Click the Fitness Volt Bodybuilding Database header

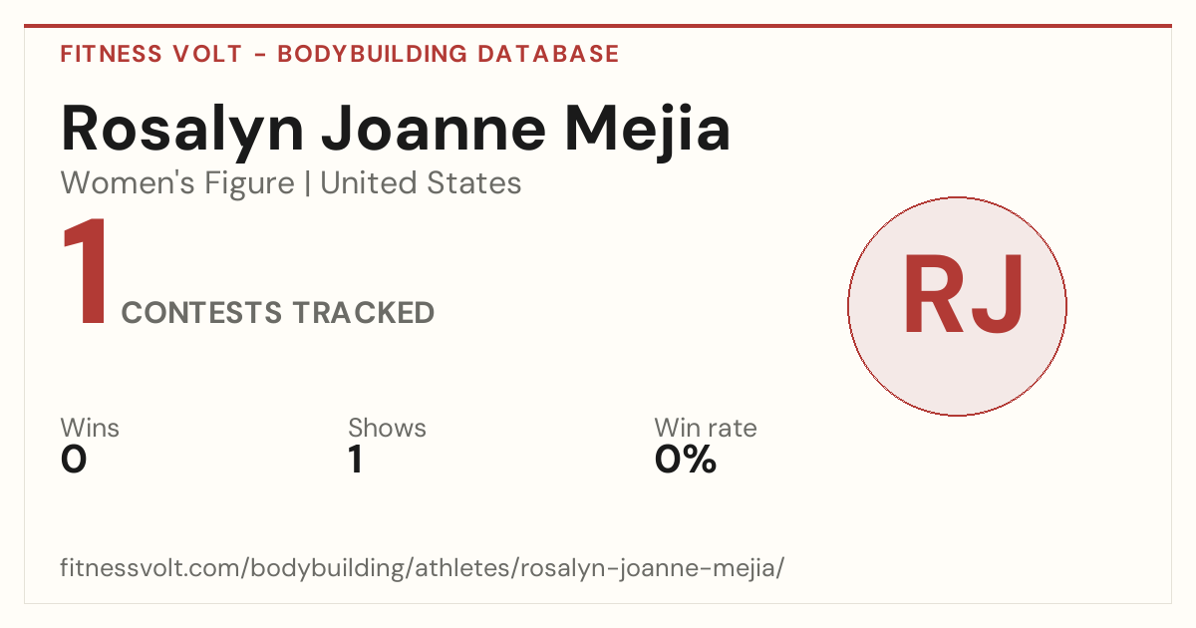[340, 54]
